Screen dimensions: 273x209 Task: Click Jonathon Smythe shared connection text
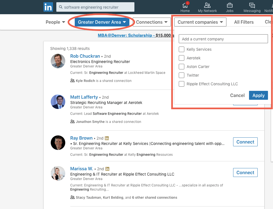[x=108, y=122]
